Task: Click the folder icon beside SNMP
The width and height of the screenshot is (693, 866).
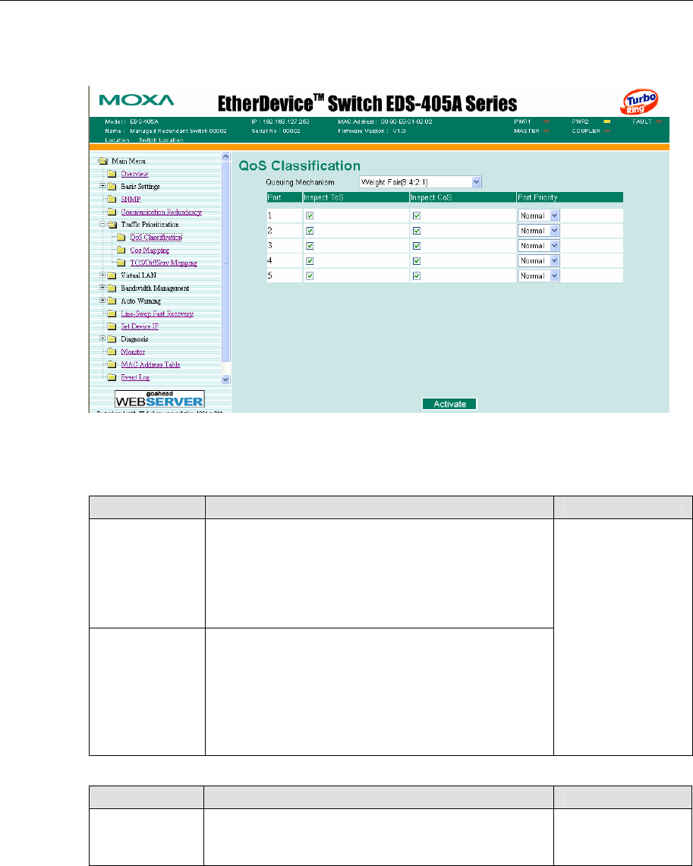Action: click(x=112, y=200)
